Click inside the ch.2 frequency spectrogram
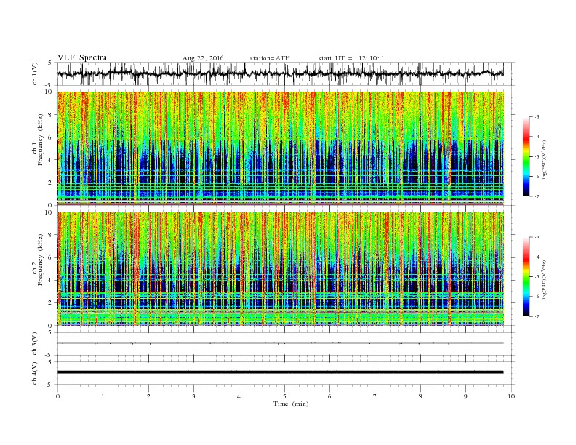This screenshot has width=576, height=445. (x=281, y=269)
